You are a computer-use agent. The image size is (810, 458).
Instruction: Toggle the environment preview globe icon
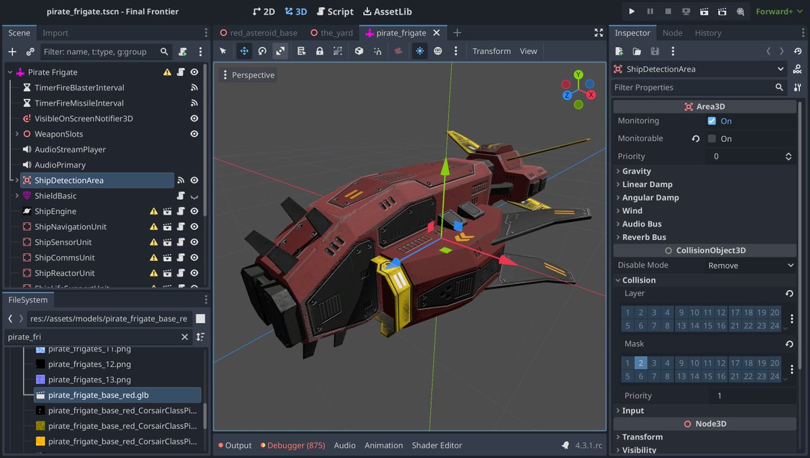[x=438, y=51]
